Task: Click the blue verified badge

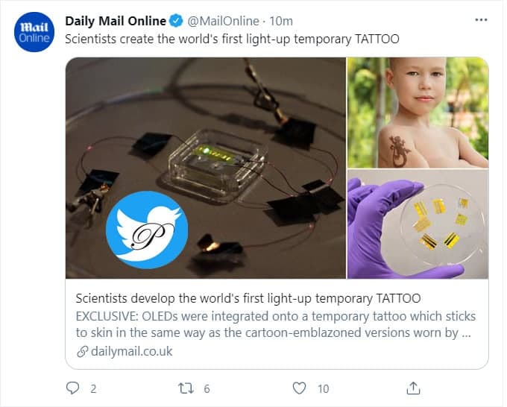Action: tap(176, 21)
